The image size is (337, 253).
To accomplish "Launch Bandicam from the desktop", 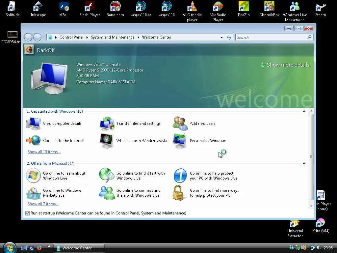I will [x=115, y=9].
